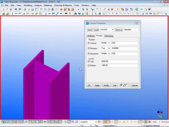Expand the Vertical position Middle dropdown
Viewport: 169px width, 127px height.
[x=106, y=43]
